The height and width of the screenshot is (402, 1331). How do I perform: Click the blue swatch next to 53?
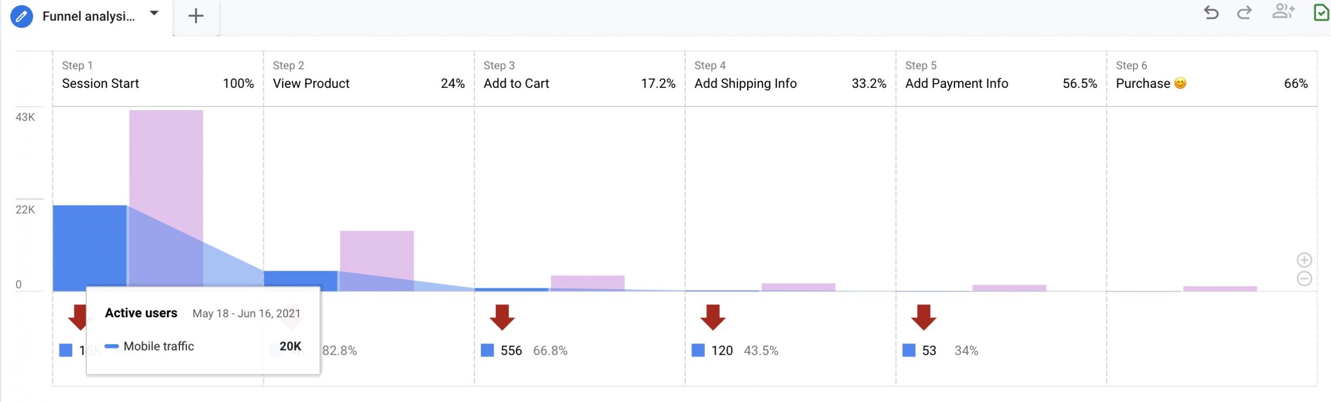click(x=909, y=351)
